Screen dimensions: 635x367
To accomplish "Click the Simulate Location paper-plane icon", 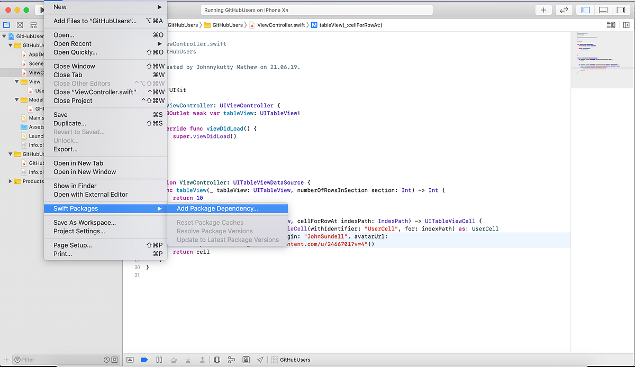I will [x=260, y=360].
